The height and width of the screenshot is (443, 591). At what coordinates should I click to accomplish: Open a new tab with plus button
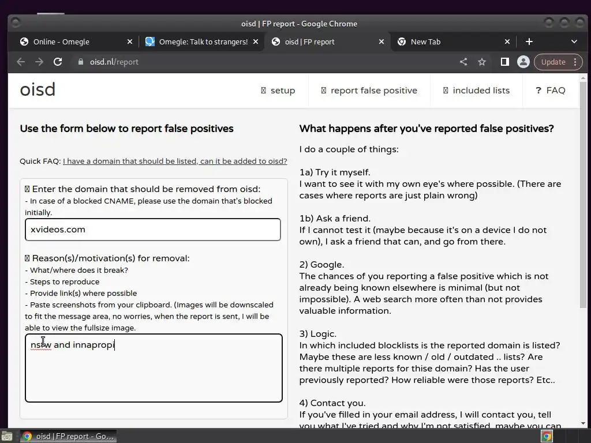[x=529, y=42]
